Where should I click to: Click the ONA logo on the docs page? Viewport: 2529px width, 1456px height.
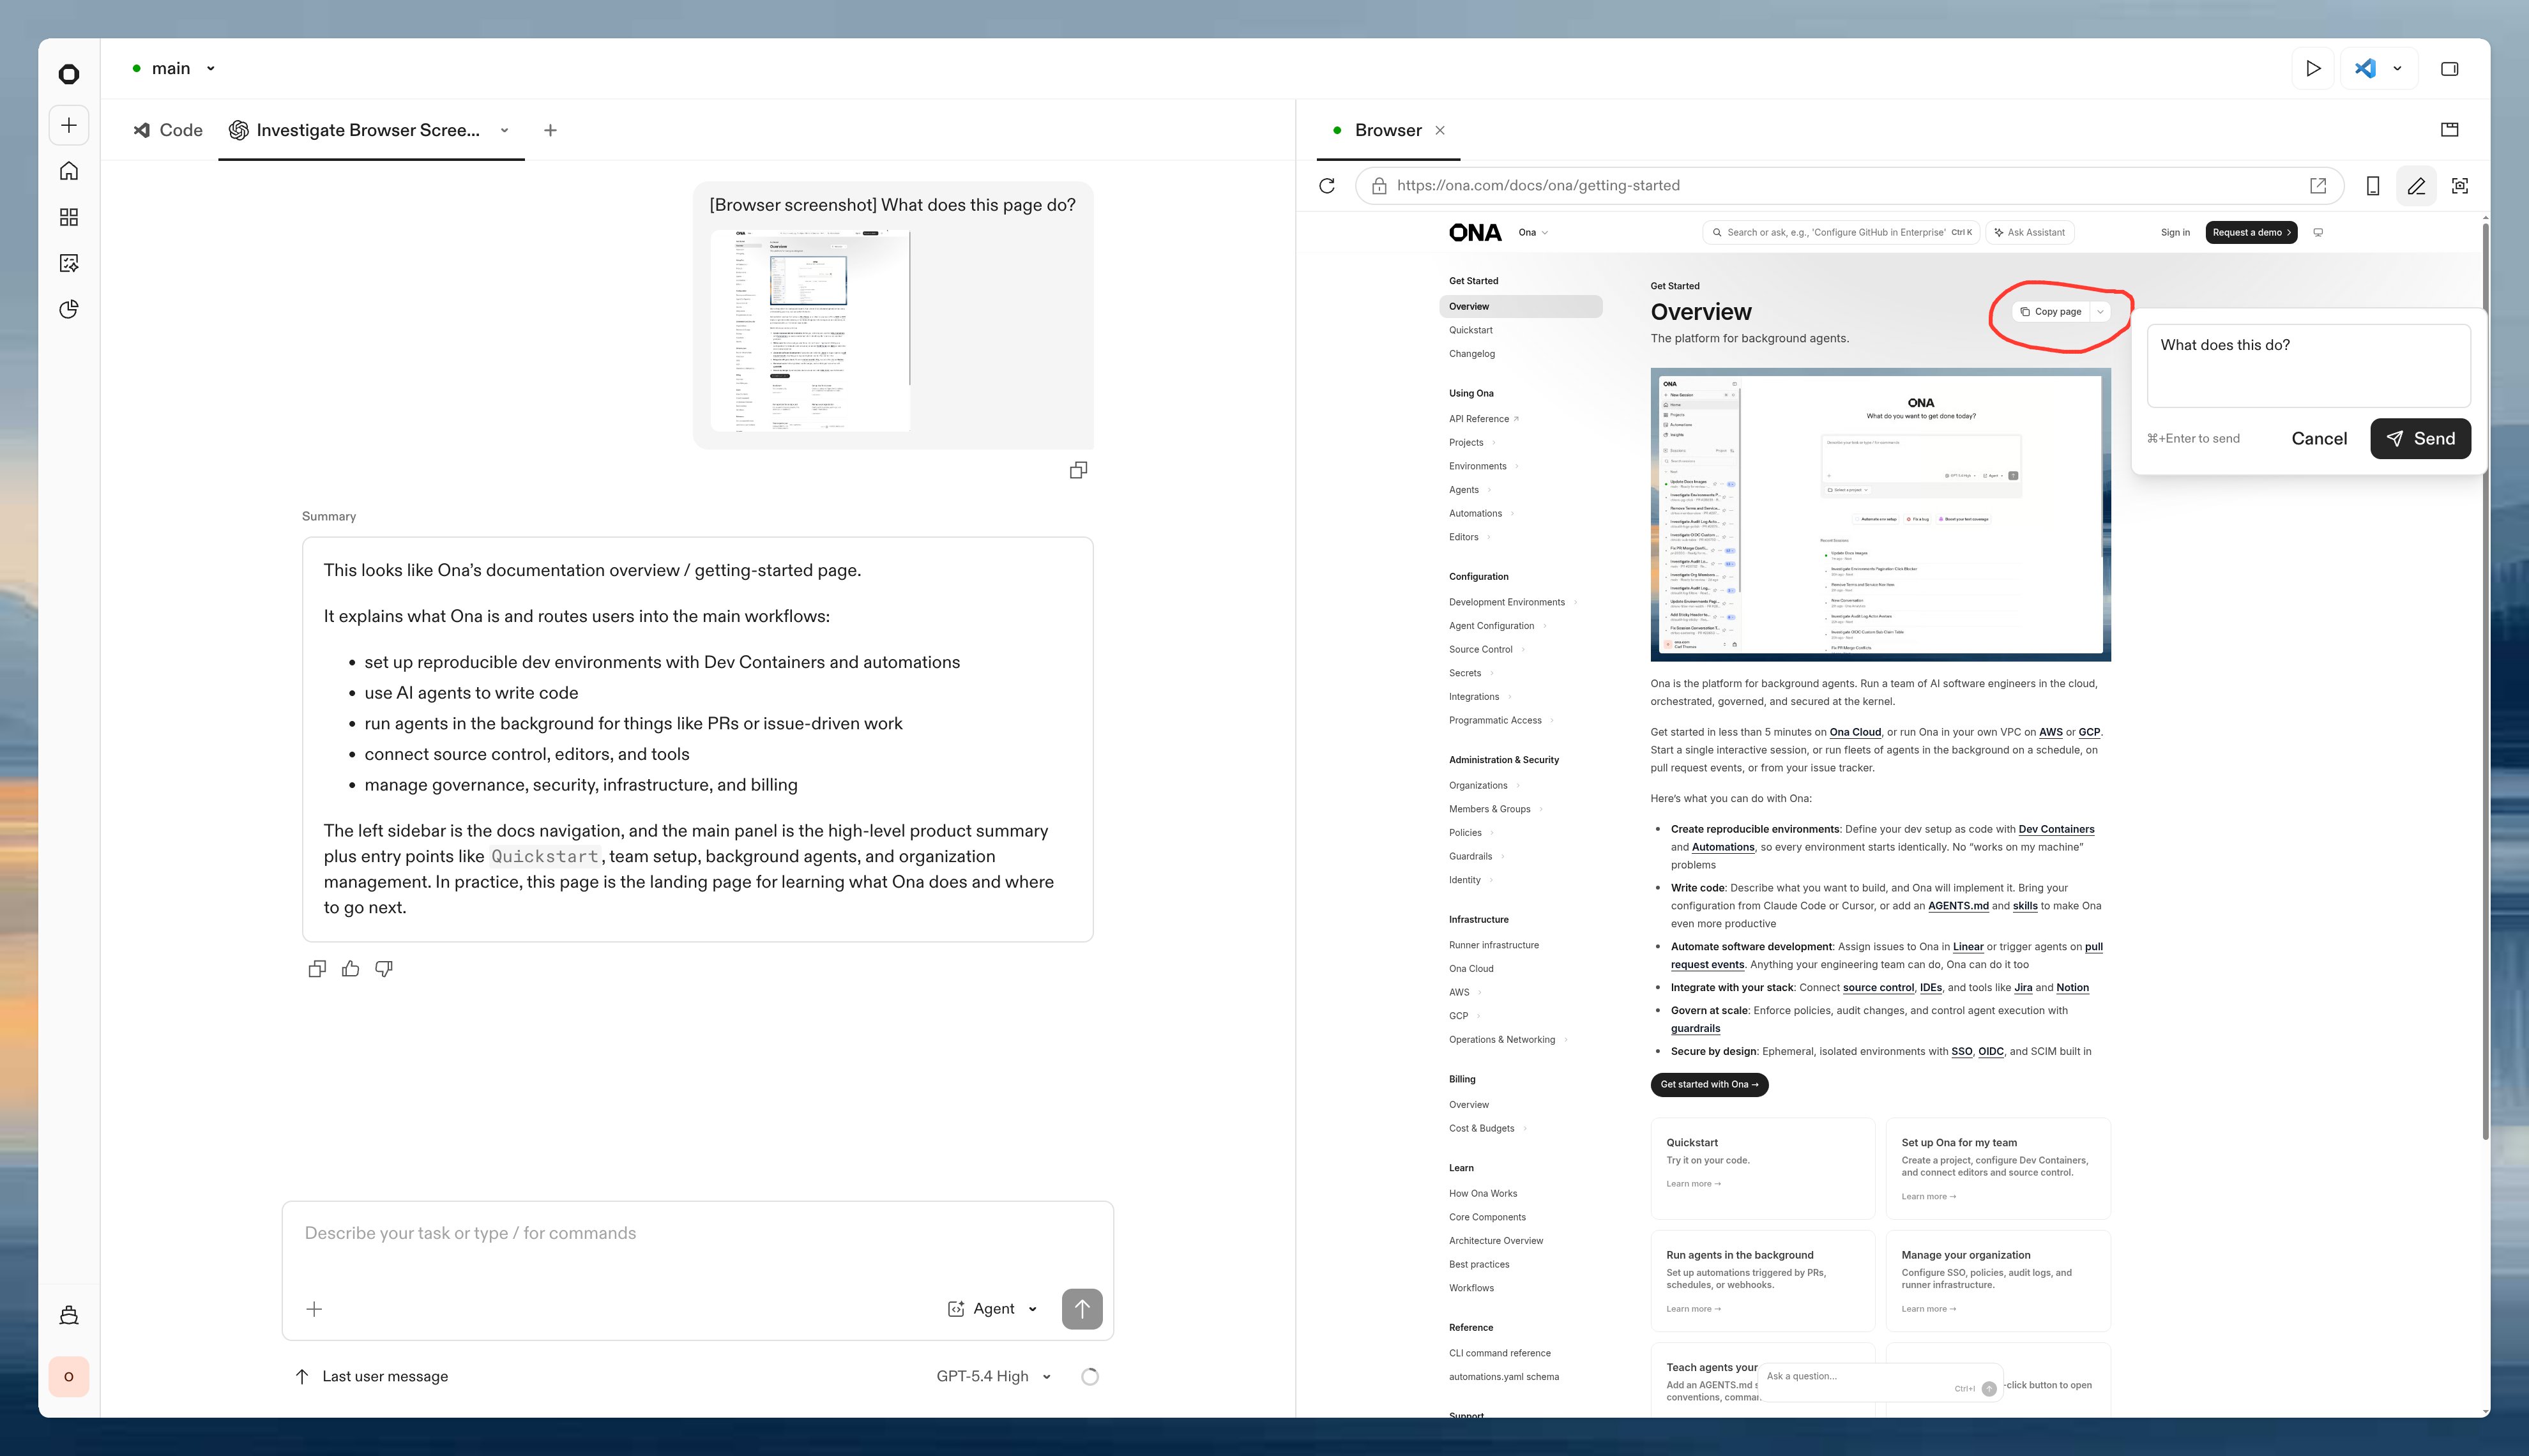(x=1475, y=232)
